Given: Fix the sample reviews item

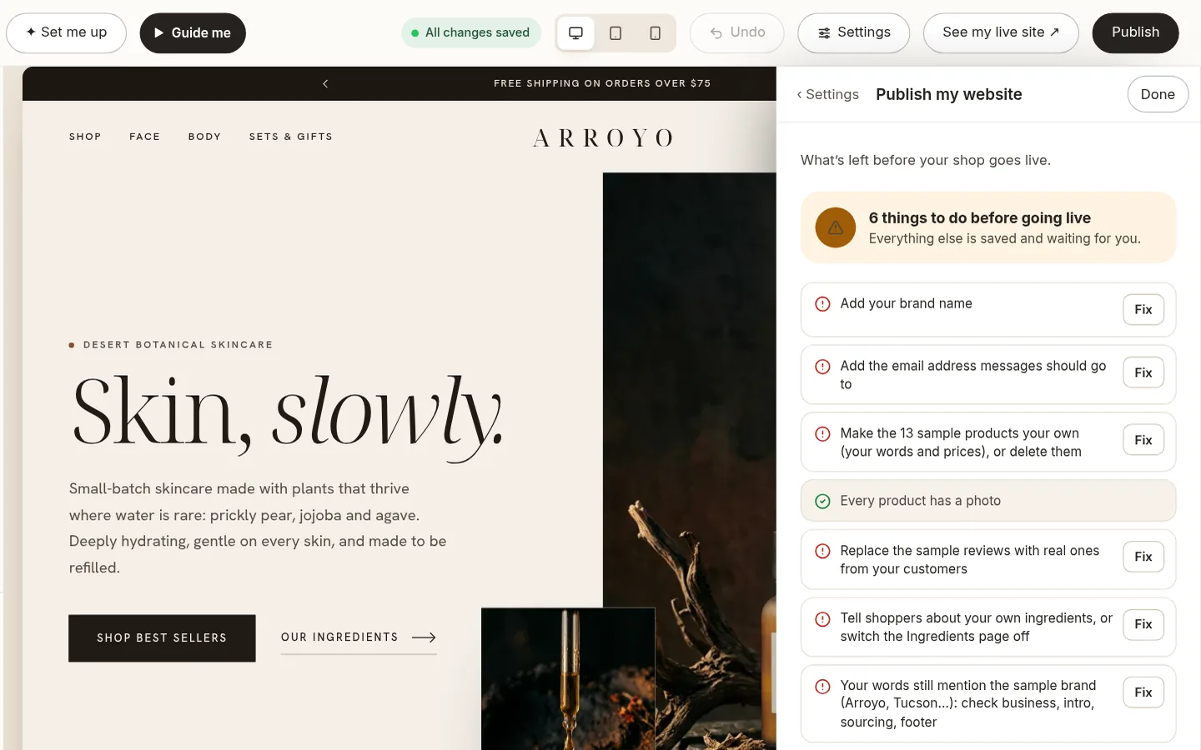Looking at the screenshot, I should tap(1143, 557).
